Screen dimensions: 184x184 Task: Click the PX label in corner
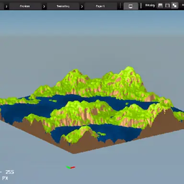tap(5, 178)
